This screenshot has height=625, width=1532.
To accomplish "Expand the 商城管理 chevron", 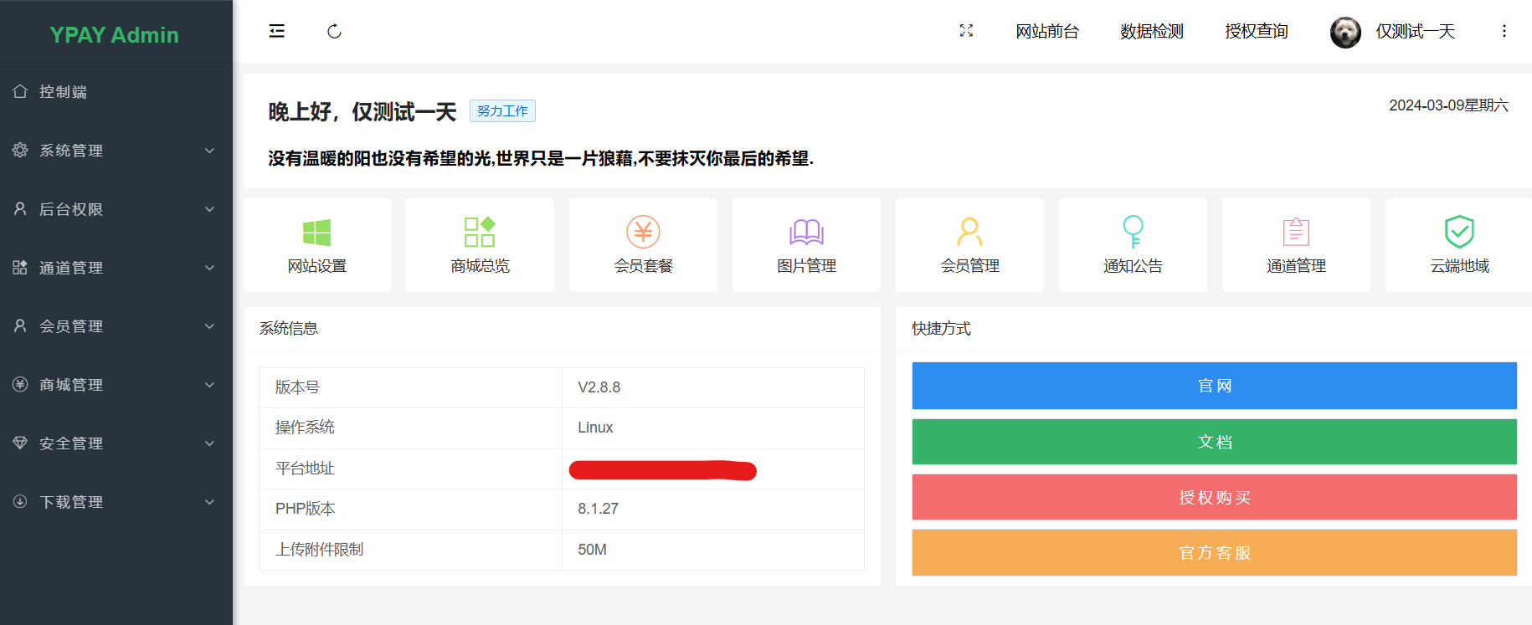I will coord(210,385).
